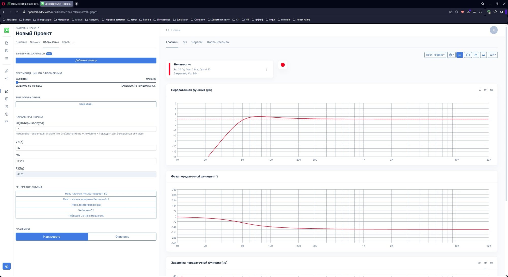
Task: Open the mail envelope sidebar icon
Action: tap(7, 122)
